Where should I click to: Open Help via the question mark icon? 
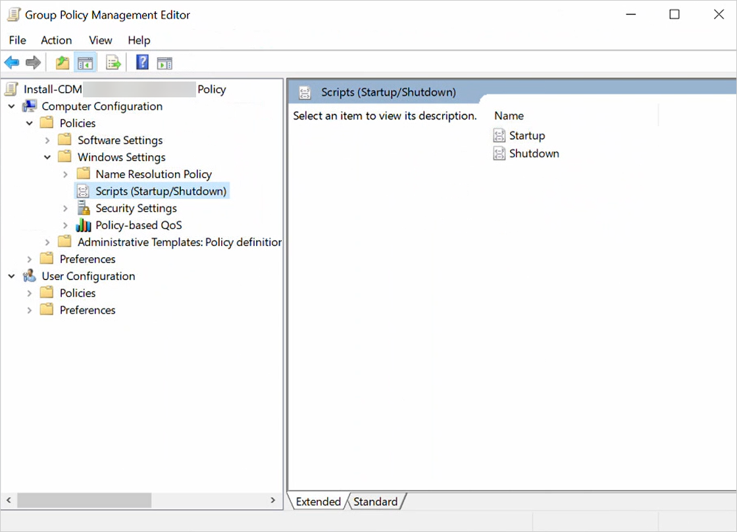tap(142, 62)
